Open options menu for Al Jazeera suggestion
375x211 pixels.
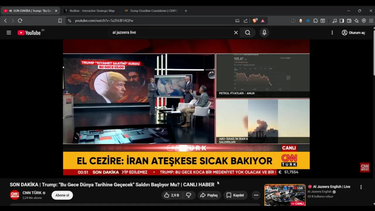click(x=361, y=187)
